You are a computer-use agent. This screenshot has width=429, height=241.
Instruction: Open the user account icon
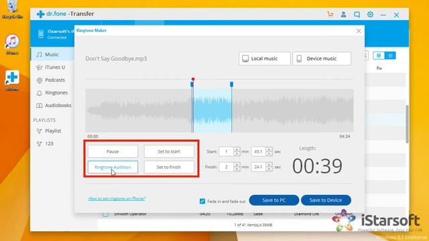[343, 15]
